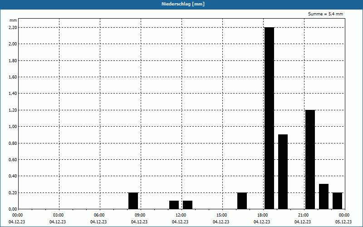Viewport: 363px width, 227px height.
Task: Click the 03:00 time label
Action: [x=59, y=215]
